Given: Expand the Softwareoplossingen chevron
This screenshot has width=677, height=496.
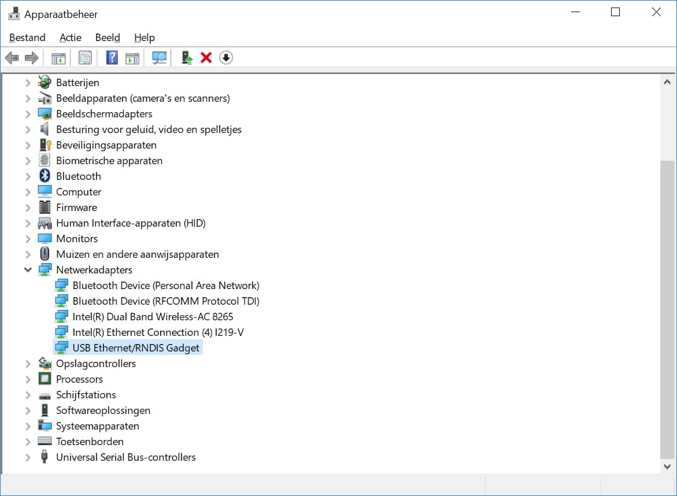Looking at the screenshot, I should [x=28, y=410].
